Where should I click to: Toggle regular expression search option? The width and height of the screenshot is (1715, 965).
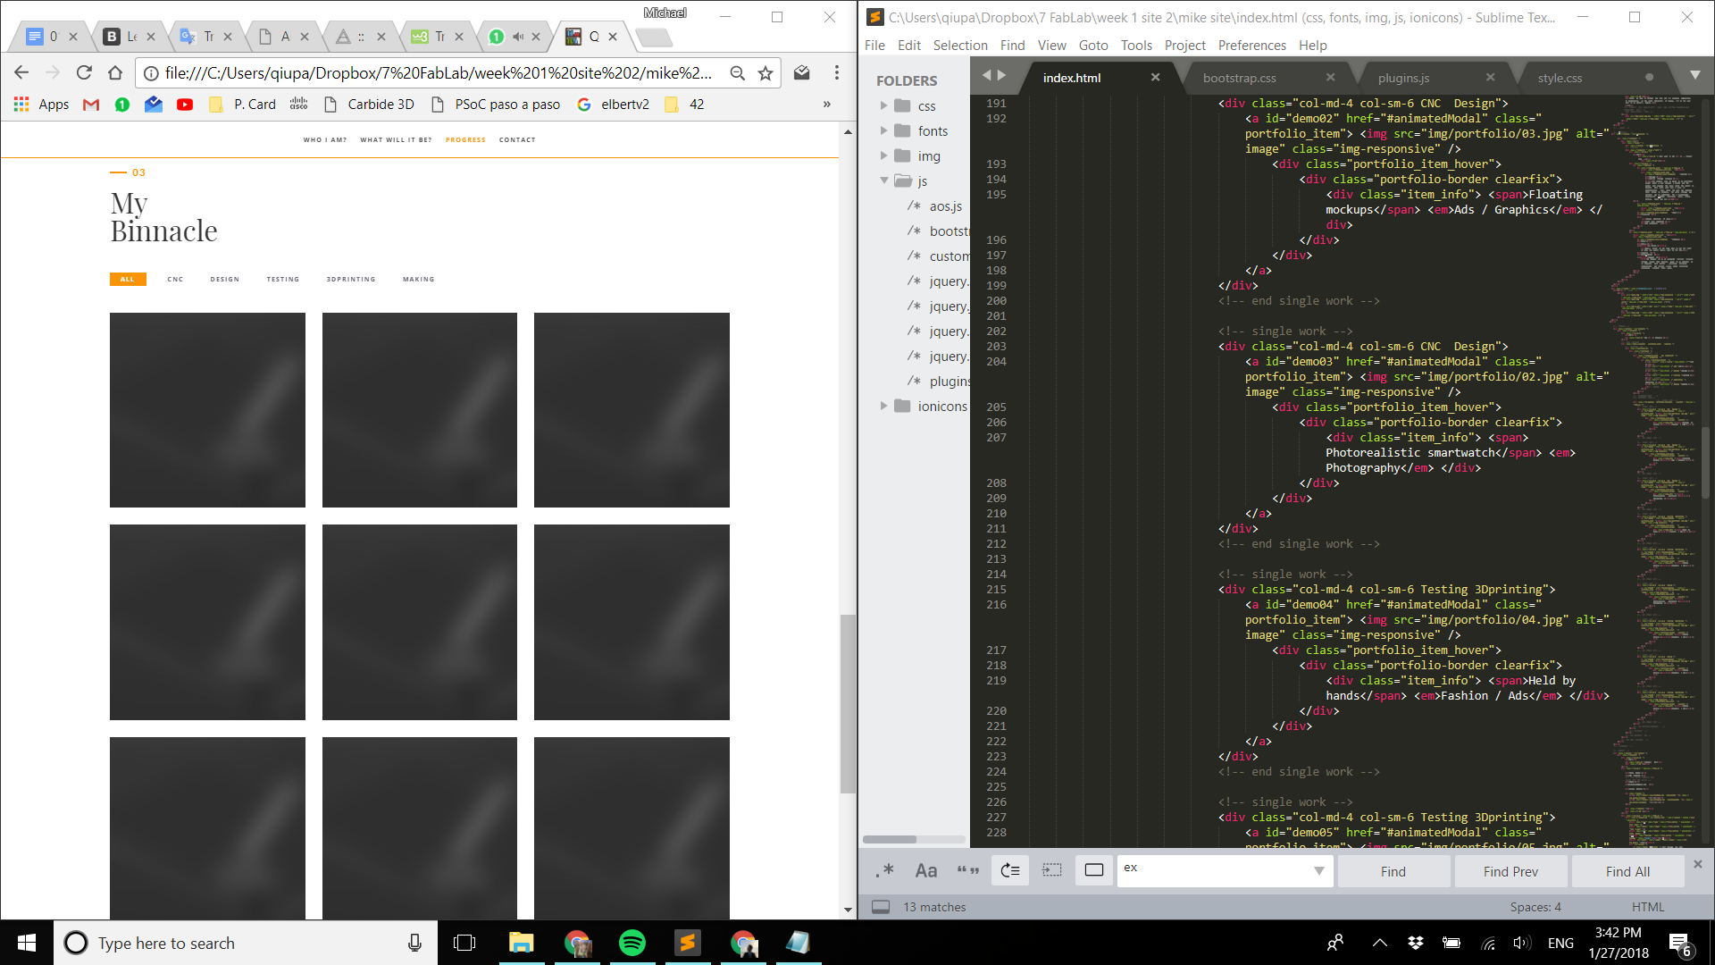pyautogui.click(x=885, y=871)
